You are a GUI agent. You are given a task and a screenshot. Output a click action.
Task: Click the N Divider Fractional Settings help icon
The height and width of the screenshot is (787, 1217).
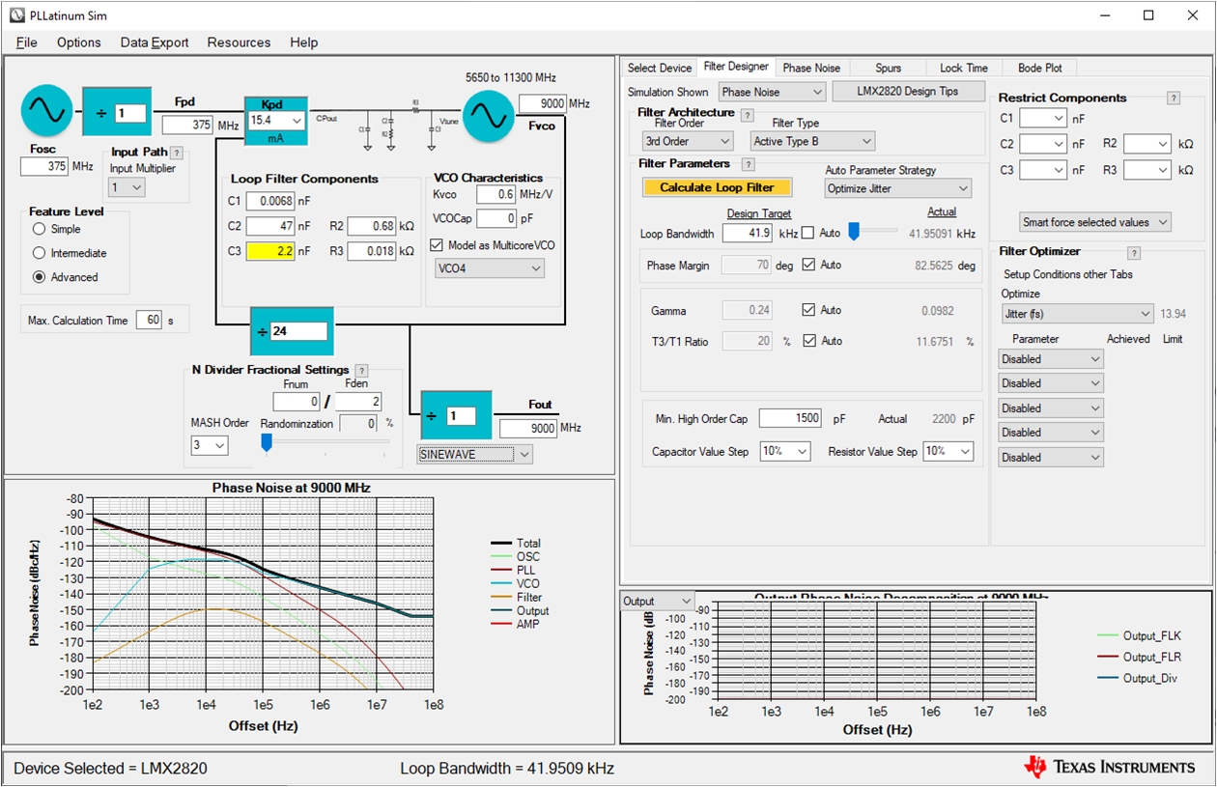coord(361,371)
